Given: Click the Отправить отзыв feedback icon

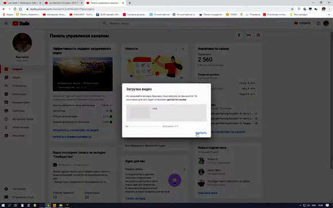Looking at the screenshot, I should click(6, 197).
